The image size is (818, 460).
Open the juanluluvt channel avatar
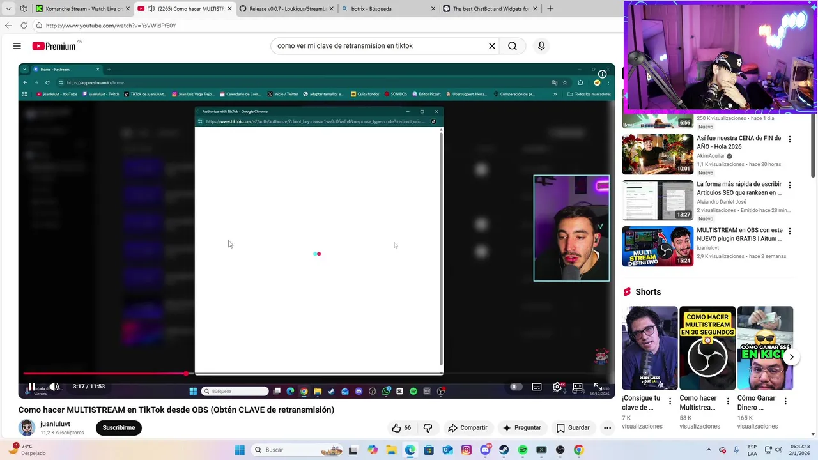(27, 428)
